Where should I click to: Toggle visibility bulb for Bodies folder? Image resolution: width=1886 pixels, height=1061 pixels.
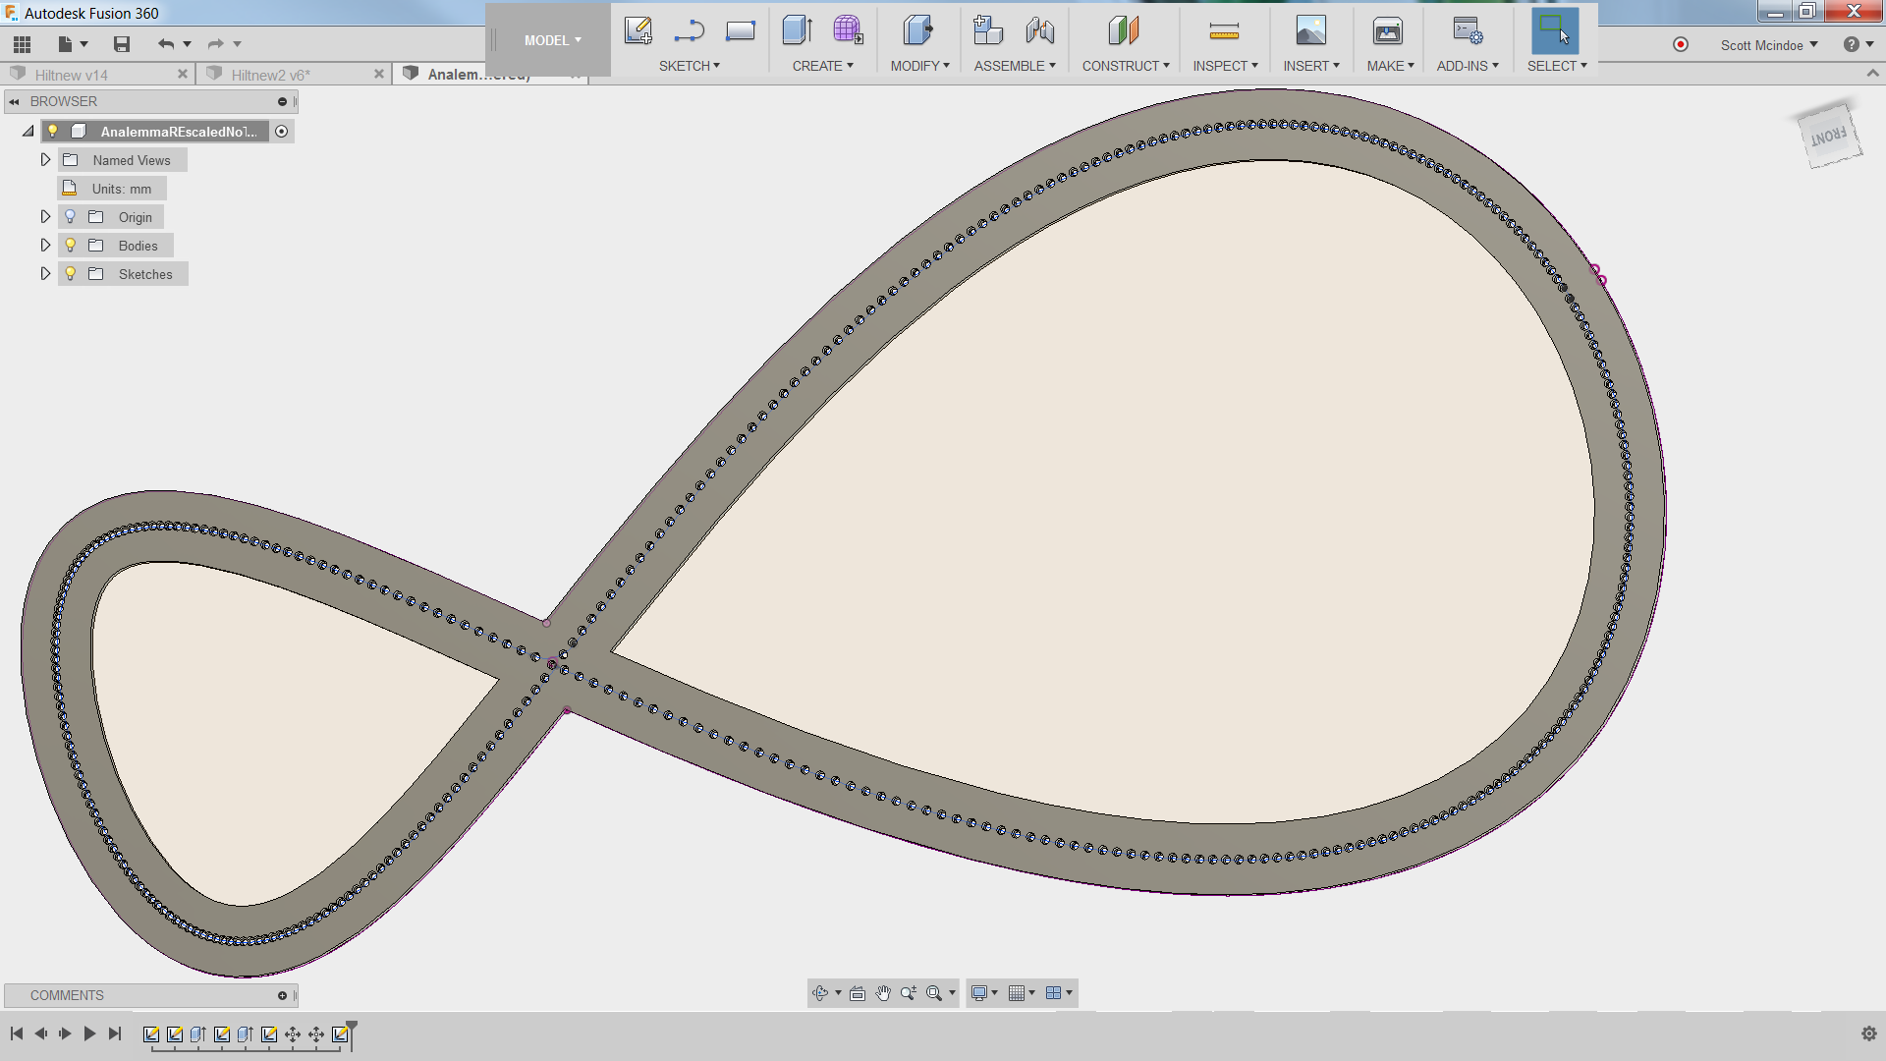click(x=71, y=246)
